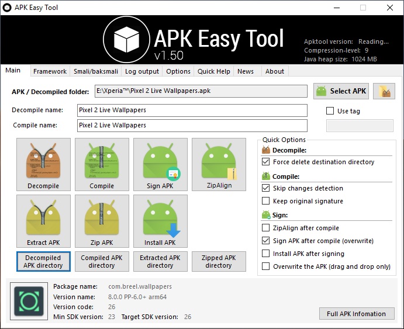Click the Decompile Android icon button
The height and width of the screenshot is (329, 404).
(43, 164)
